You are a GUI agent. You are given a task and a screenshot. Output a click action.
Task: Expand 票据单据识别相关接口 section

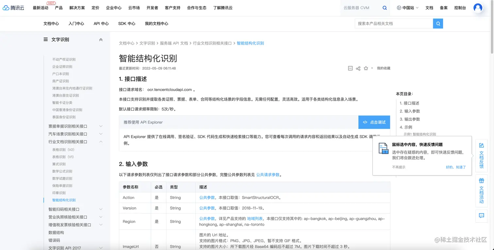pyautogui.click(x=101, y=126)
